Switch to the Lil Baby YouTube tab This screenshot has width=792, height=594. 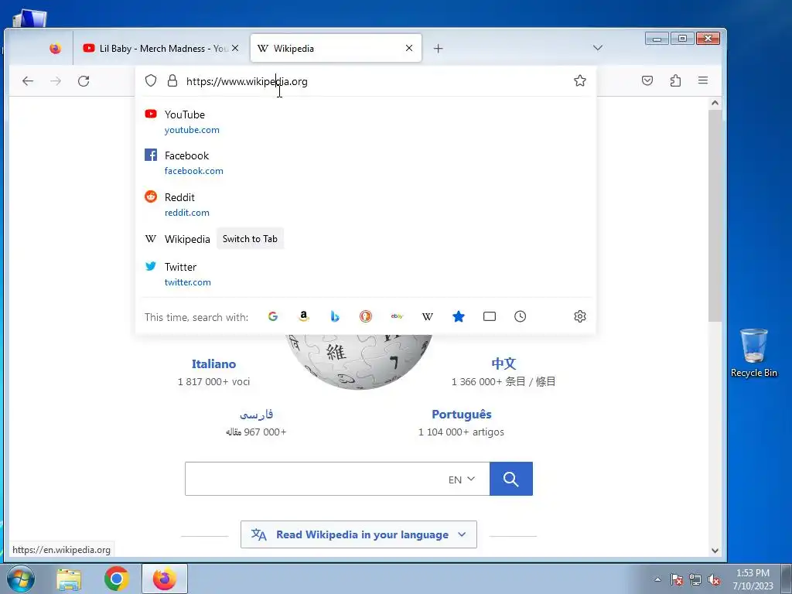pyautogui.click(x=161, y=49)
